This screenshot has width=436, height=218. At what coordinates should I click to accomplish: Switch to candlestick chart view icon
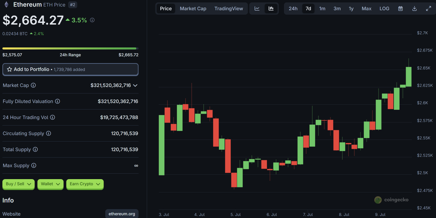point(271,8)
